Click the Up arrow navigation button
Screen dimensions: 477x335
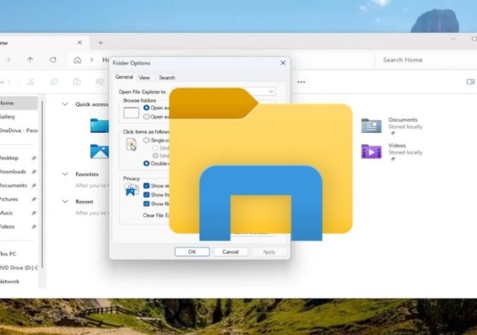coord(30,59)
